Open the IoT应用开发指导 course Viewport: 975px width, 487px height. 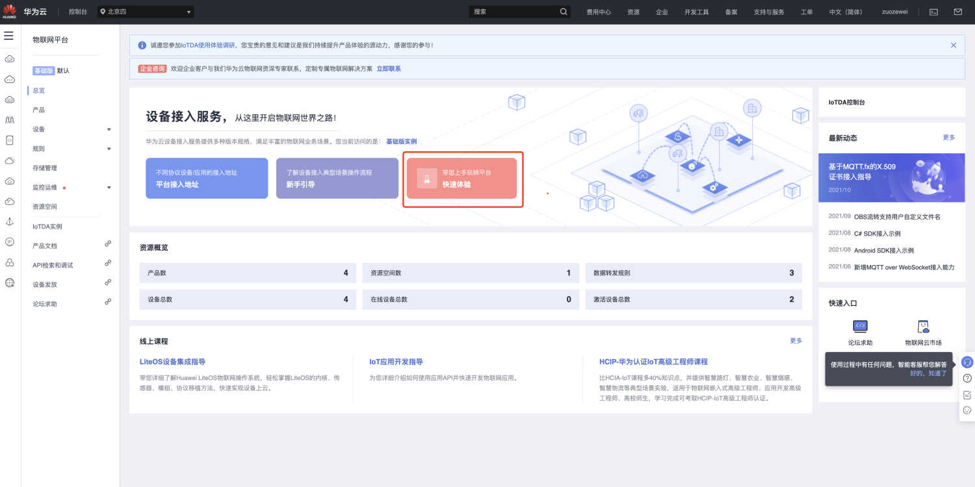point(396,362)
